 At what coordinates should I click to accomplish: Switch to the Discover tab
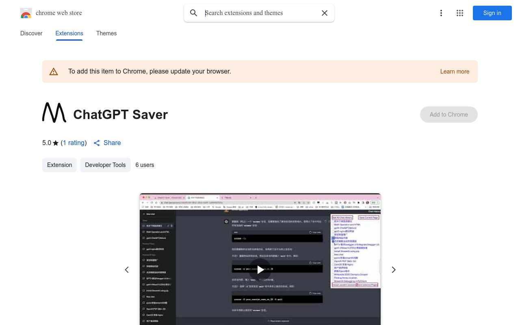point(31,33)
